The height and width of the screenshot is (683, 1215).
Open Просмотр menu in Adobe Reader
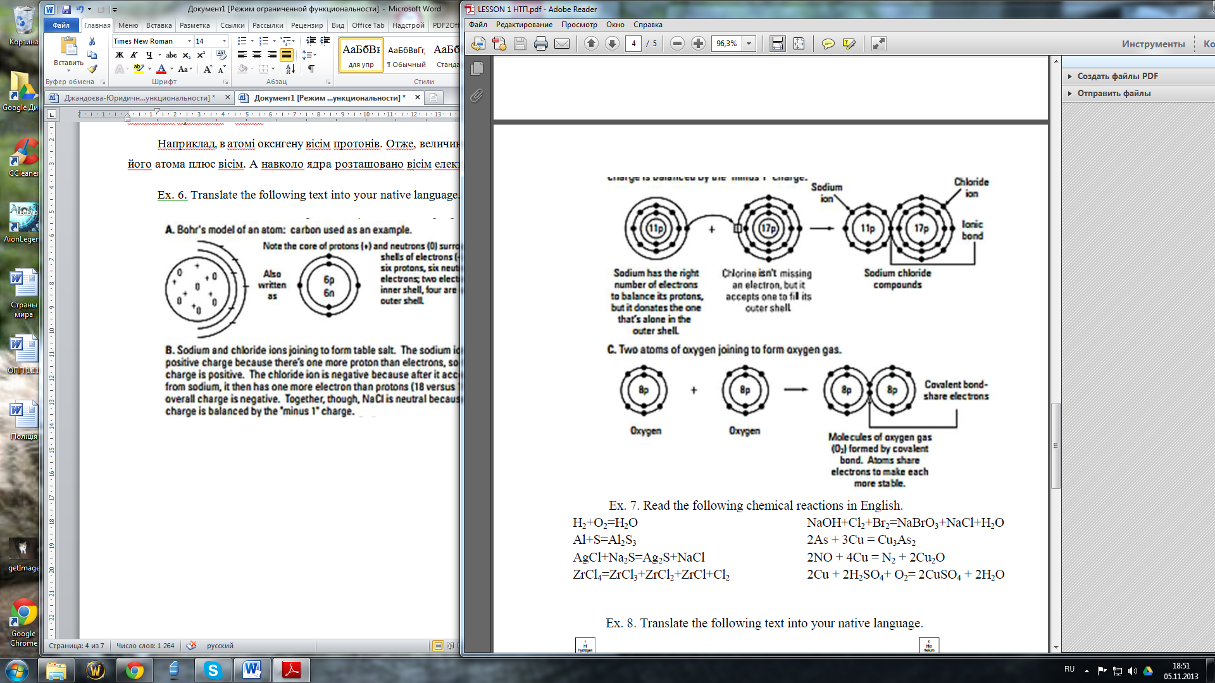click(579, 25)
